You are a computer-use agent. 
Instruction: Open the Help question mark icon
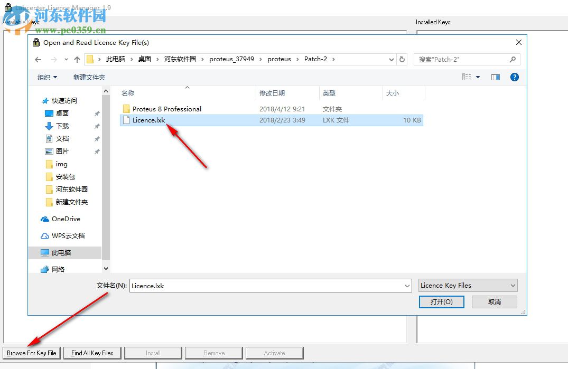click(514, 77)
